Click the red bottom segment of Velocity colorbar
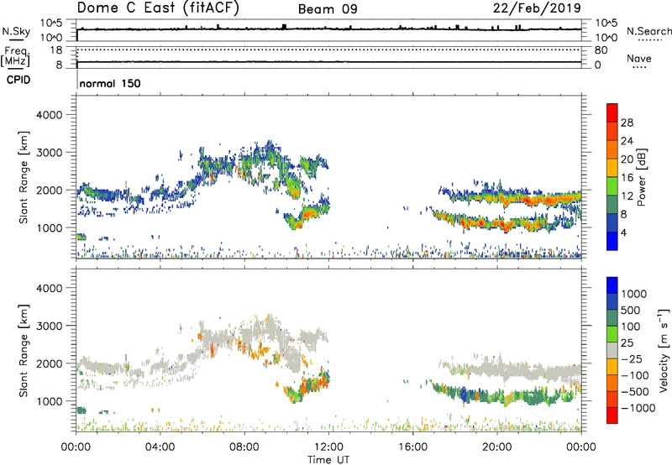 (x=612, y=415)
